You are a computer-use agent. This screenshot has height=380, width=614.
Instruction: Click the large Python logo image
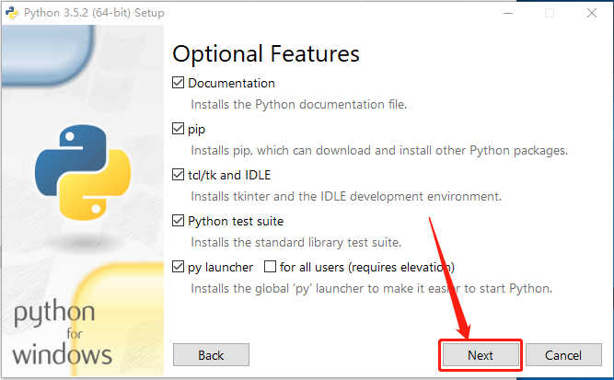83,173
